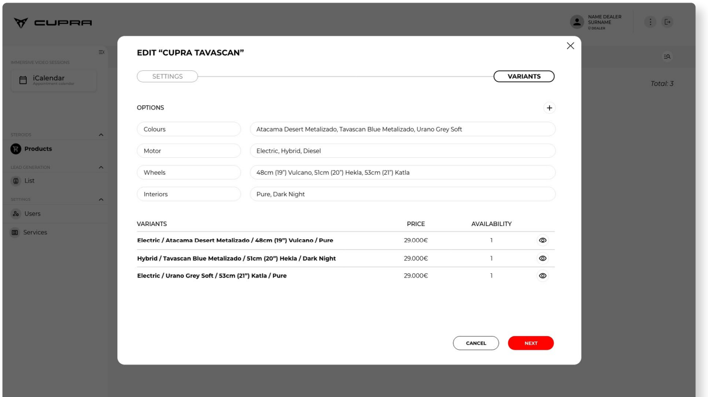Click the sidebar collapse icon
Image resolution: width=708 pixels, height=397 pixels.
(x=101, y=52)
